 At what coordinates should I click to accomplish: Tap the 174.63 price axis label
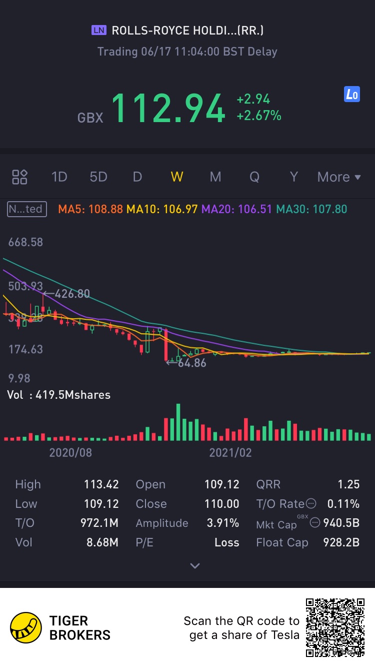click(25, 349)
